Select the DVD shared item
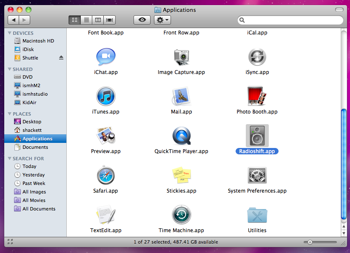The width and height of the screenshot is (350, 253). tap(35, 77)
